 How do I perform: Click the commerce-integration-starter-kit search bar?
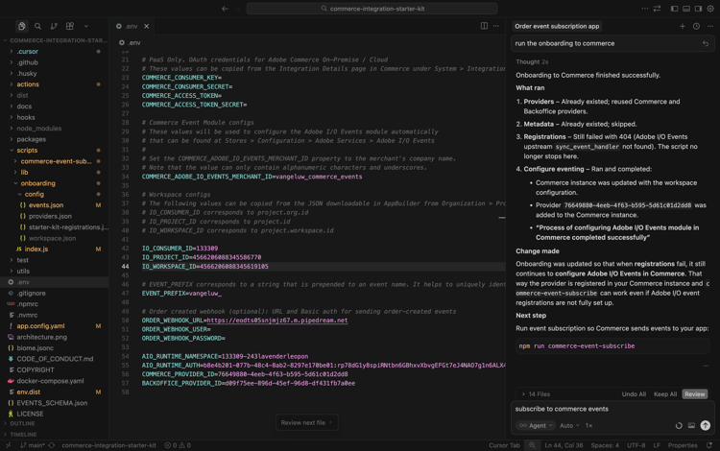click(x=372, y=9)
